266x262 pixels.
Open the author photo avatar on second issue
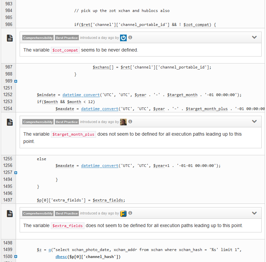[123, 122]
